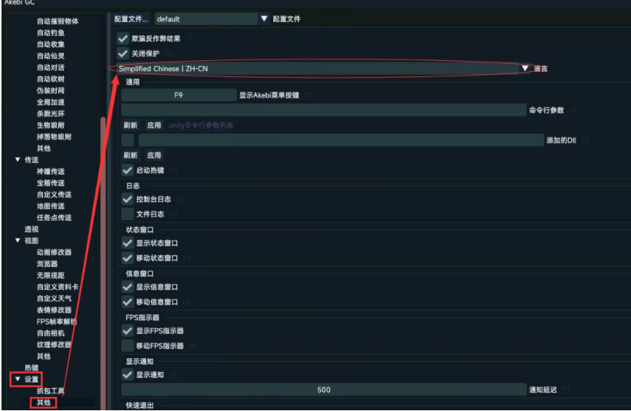Image resolution: width=631 pixels, height=411 pixels.
Task: Click the F9 menu hotkey field
Action: tap(179, 95)
